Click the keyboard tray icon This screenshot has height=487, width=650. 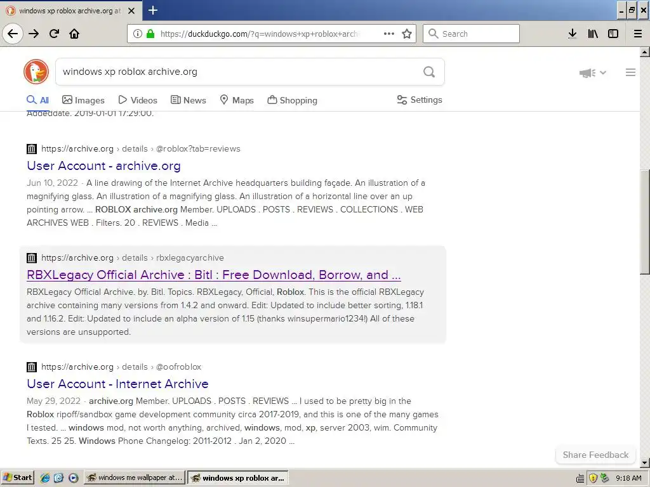point(580,478)
